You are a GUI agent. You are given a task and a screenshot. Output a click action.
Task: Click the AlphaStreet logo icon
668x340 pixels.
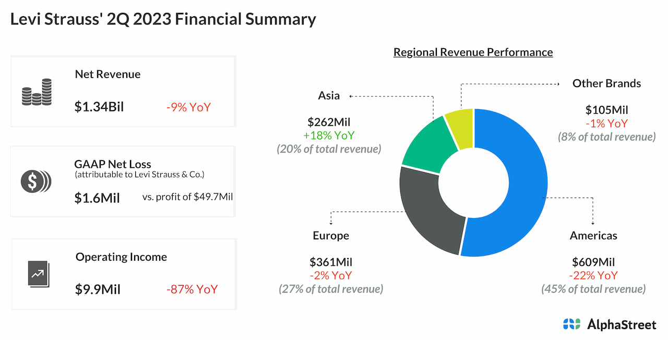(572, 324)
